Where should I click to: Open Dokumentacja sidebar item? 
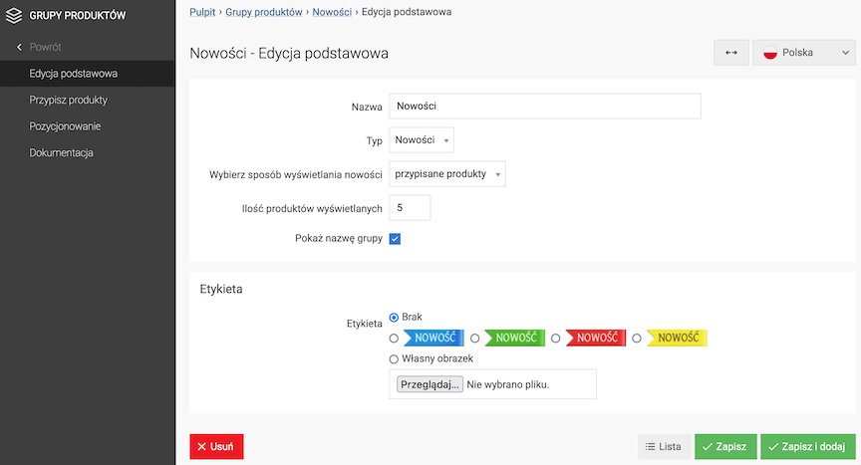tap(88, 152)
